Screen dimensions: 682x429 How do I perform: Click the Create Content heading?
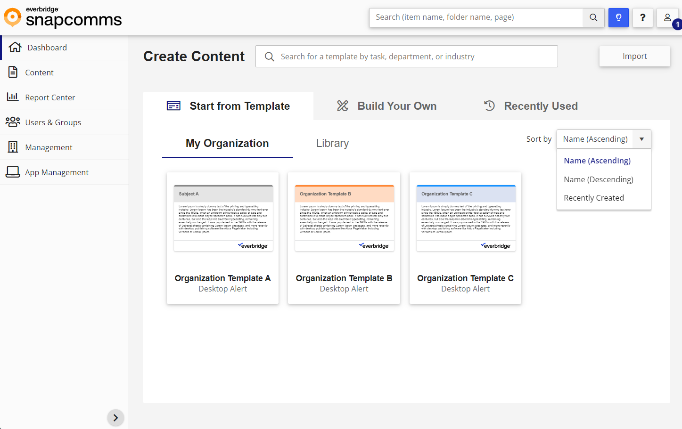(x=194, y=57)
